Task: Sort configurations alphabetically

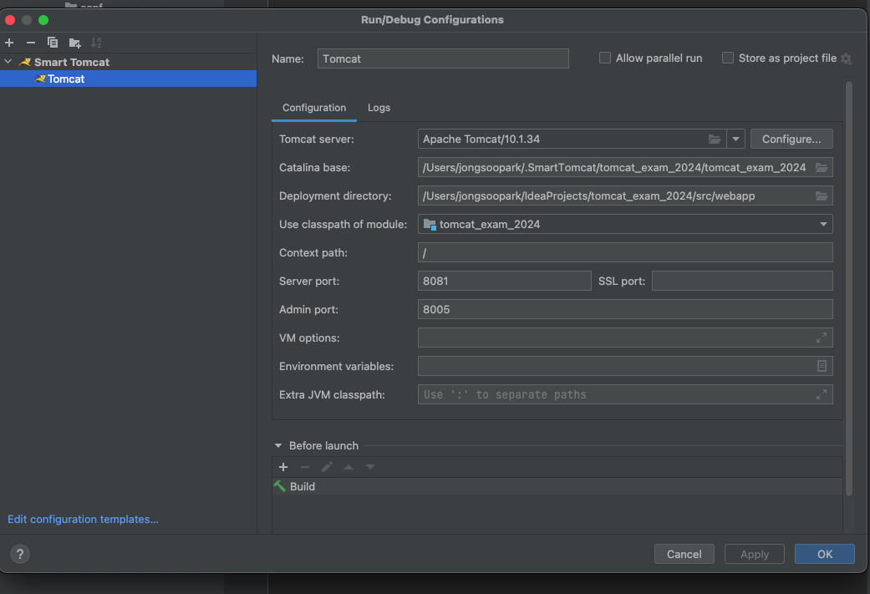Action: coord(96,43)
